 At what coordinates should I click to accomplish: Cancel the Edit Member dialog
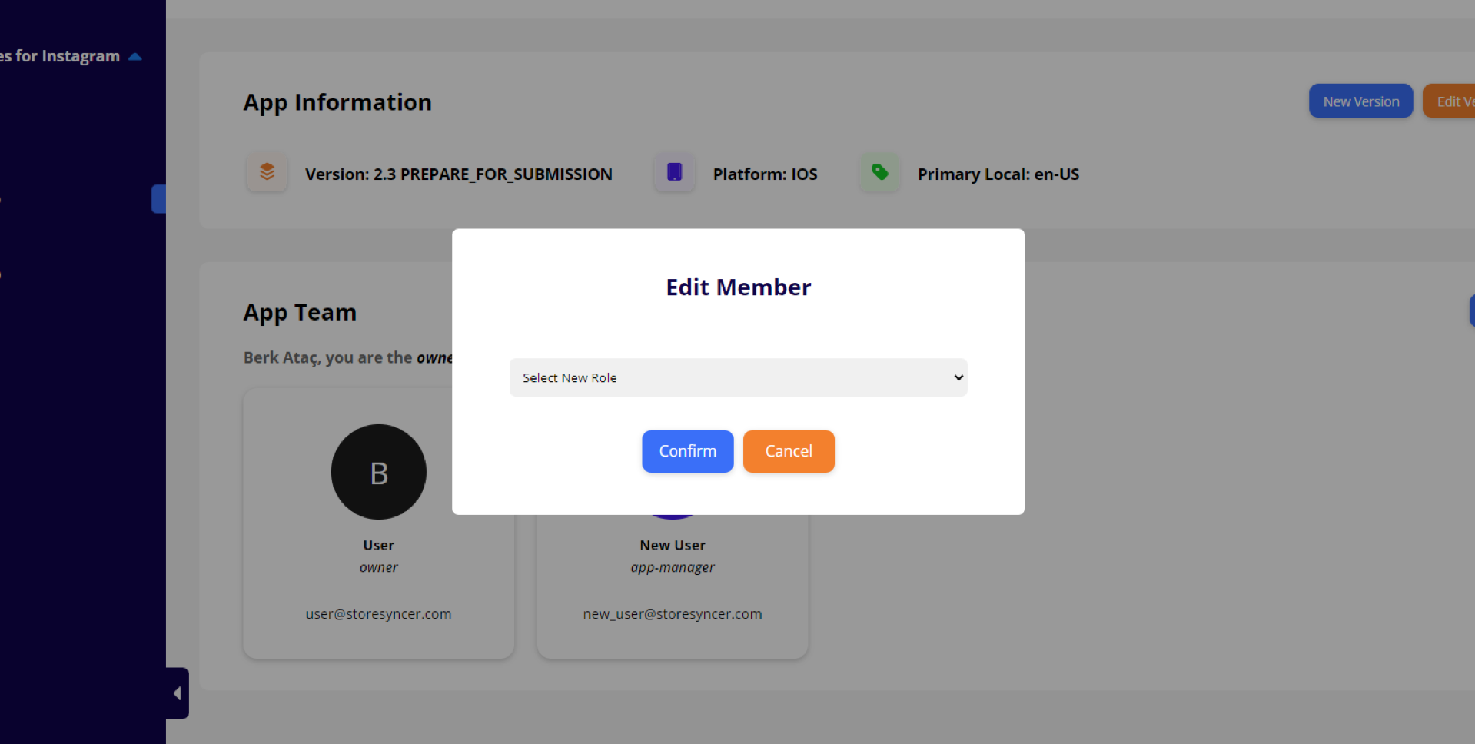coord(788,451)
